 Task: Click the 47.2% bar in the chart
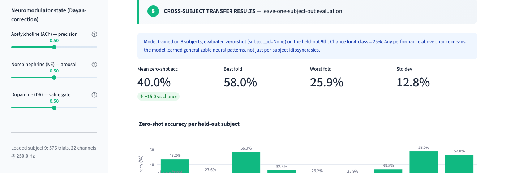pyautogui.click(x=175, y=166)
